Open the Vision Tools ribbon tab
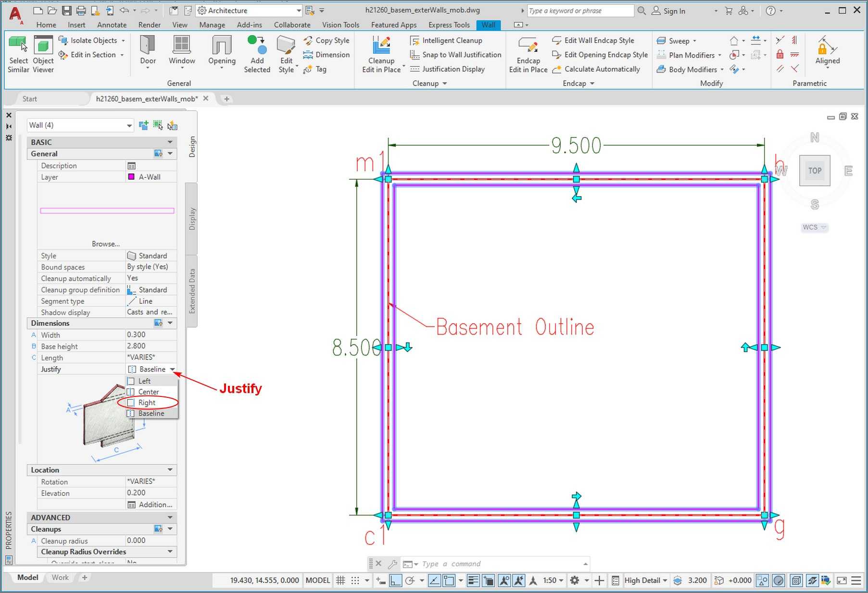This screenshot has width=868, height=593. pos(340,25)
